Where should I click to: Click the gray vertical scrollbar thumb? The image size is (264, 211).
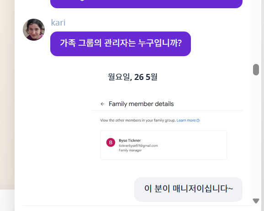coord(256,69)
